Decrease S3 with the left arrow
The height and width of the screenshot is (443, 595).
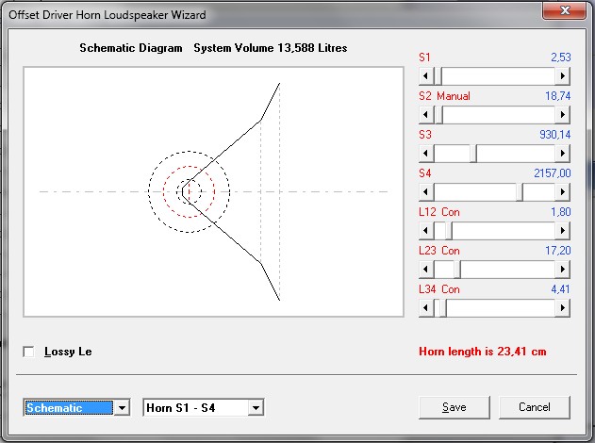tap(426, 154)
